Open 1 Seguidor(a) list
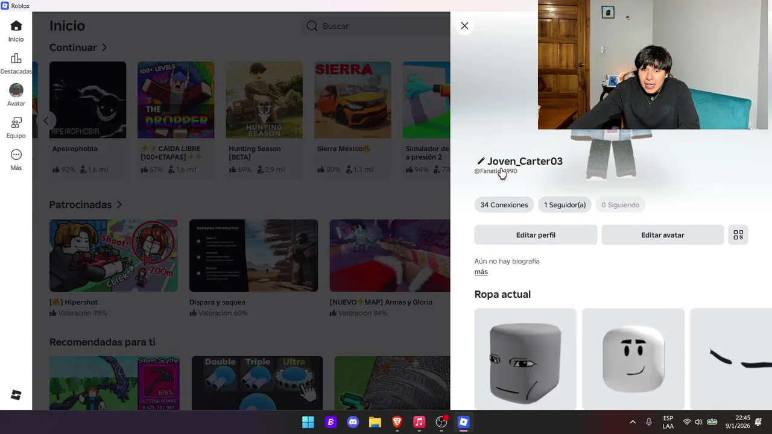 (565, 205)
